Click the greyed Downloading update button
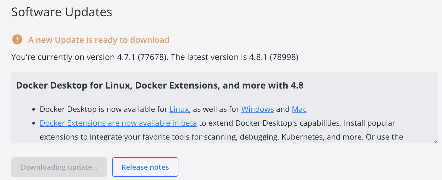442x180 pixels. [x=59, y=167]
